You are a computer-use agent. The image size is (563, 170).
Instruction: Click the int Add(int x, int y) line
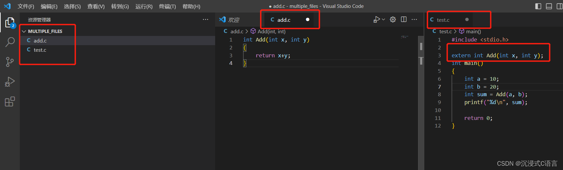pos(276,40)
